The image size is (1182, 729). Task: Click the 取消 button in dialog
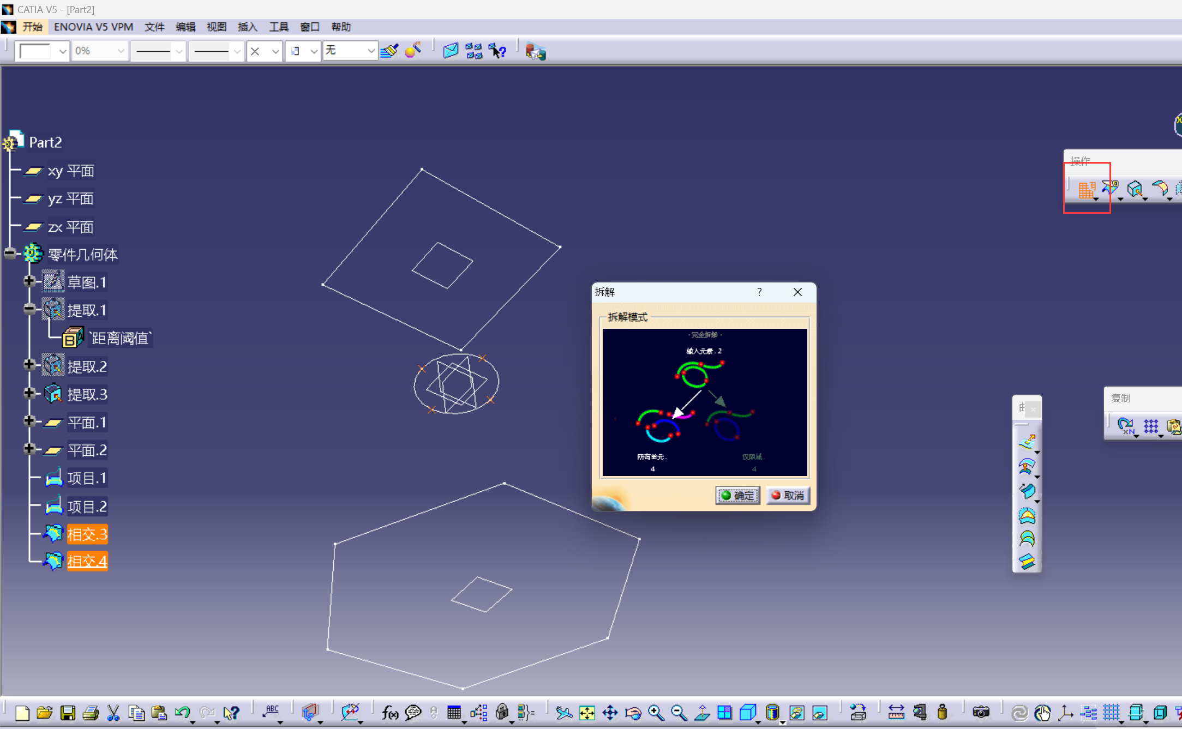click(x=788, y=495)
